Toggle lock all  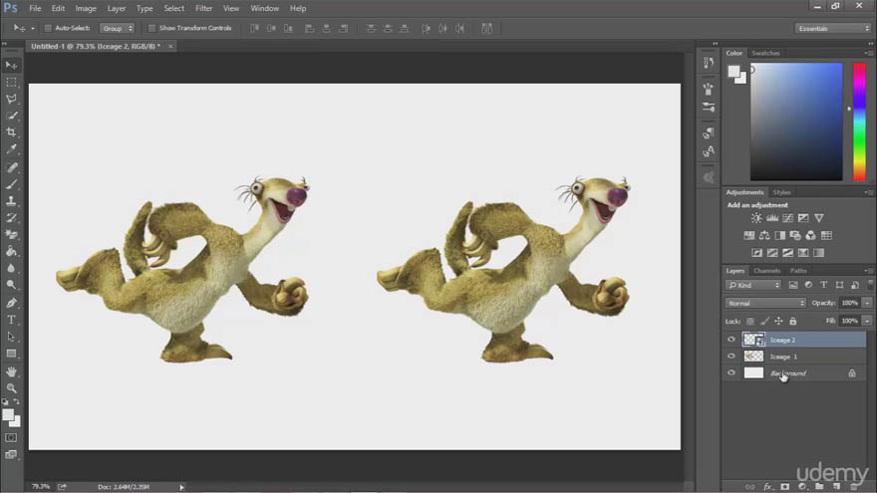792,322
